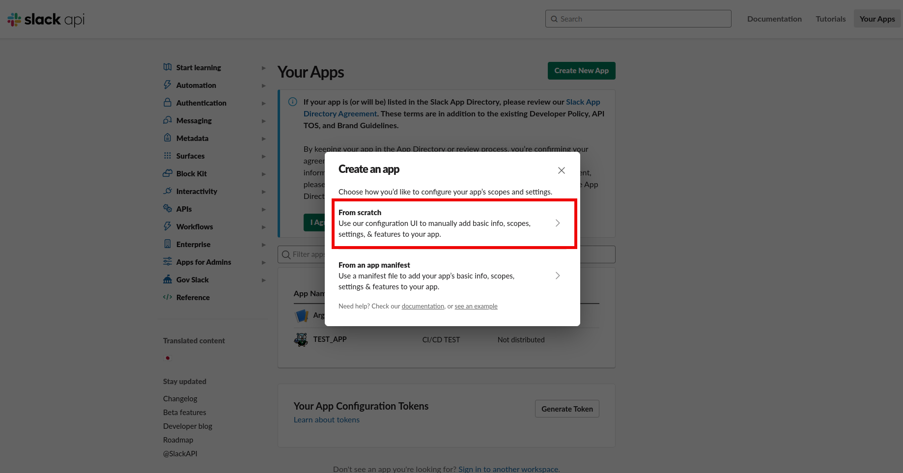This screenshot has width=903, height=473.
Task: Expand the Automation section arrow
Action: [x=264, y=85]
